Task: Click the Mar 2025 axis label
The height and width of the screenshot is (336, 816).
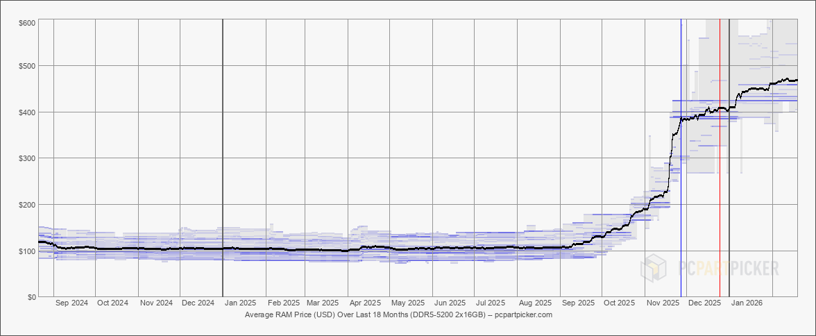Action: click(x=322, y=303)
